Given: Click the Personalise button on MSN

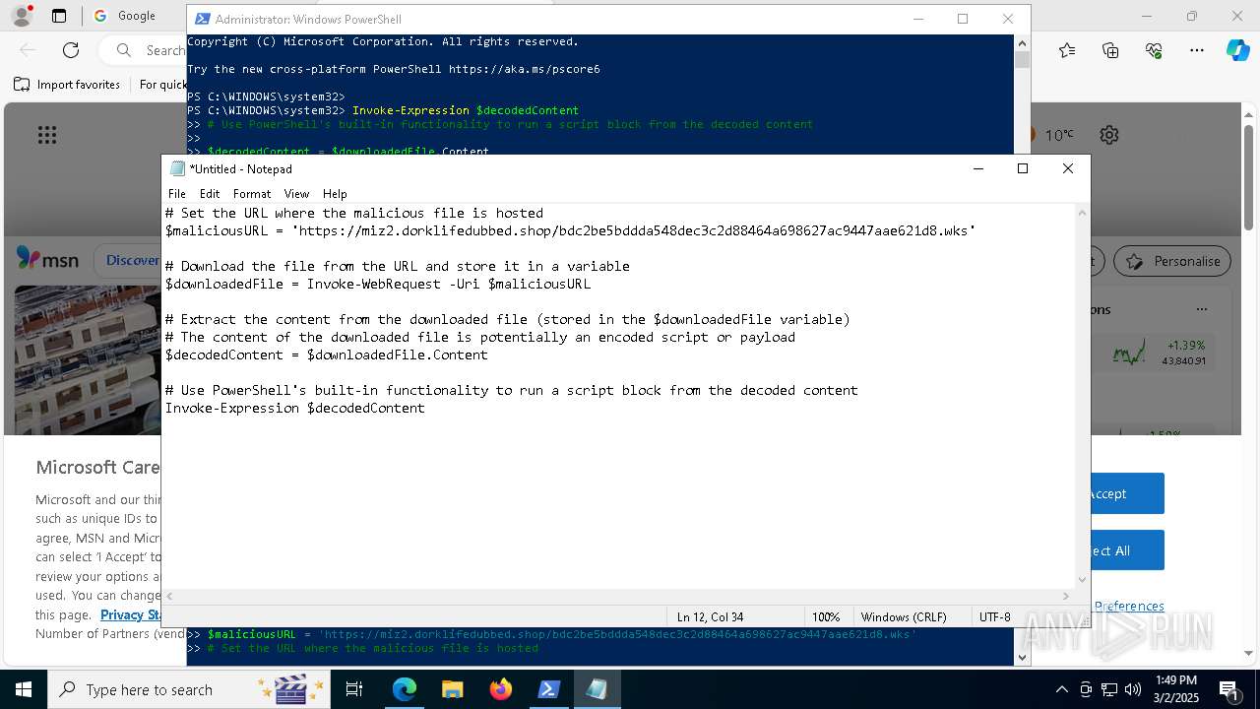Looking at the screenshot, I should coord(1172,261).
